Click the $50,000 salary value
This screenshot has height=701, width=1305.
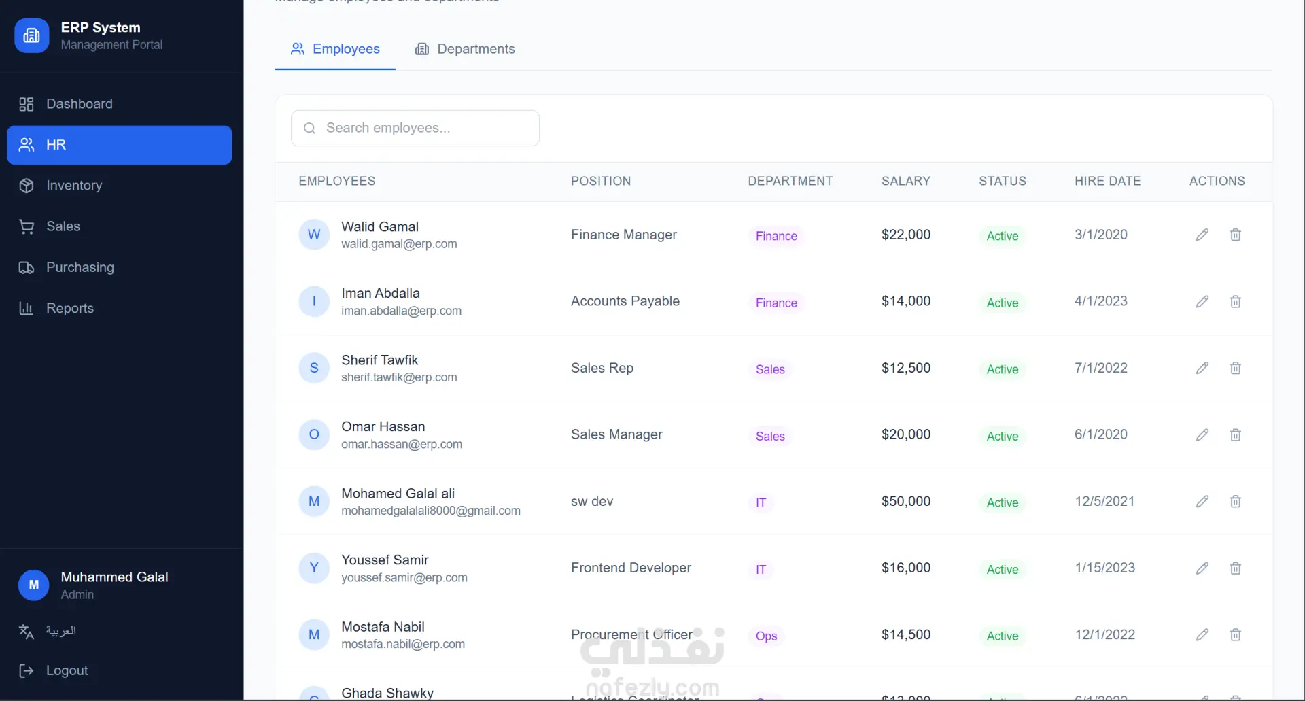(906, 501)
